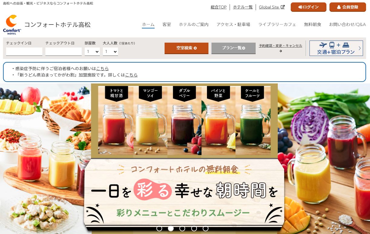Screen dimensions: 370x234
Task: Open the 客室 menu item
Action: (x=167, y=24)
